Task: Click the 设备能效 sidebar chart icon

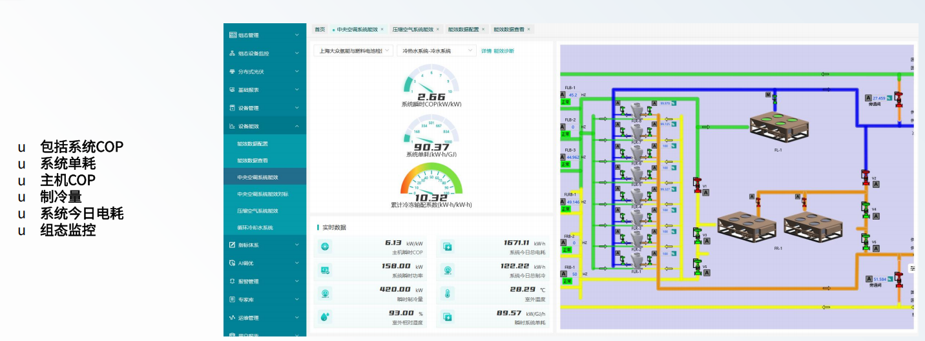Action: (232, 126)
